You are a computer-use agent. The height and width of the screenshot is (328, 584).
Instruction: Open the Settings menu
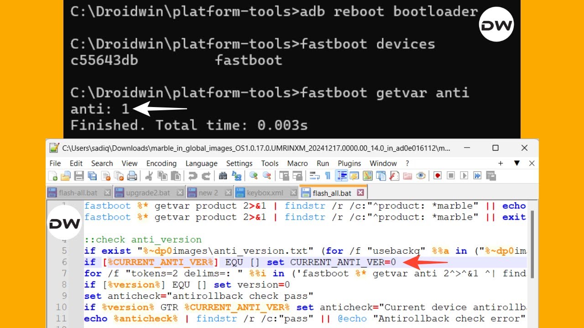click(x=239, y=163)
